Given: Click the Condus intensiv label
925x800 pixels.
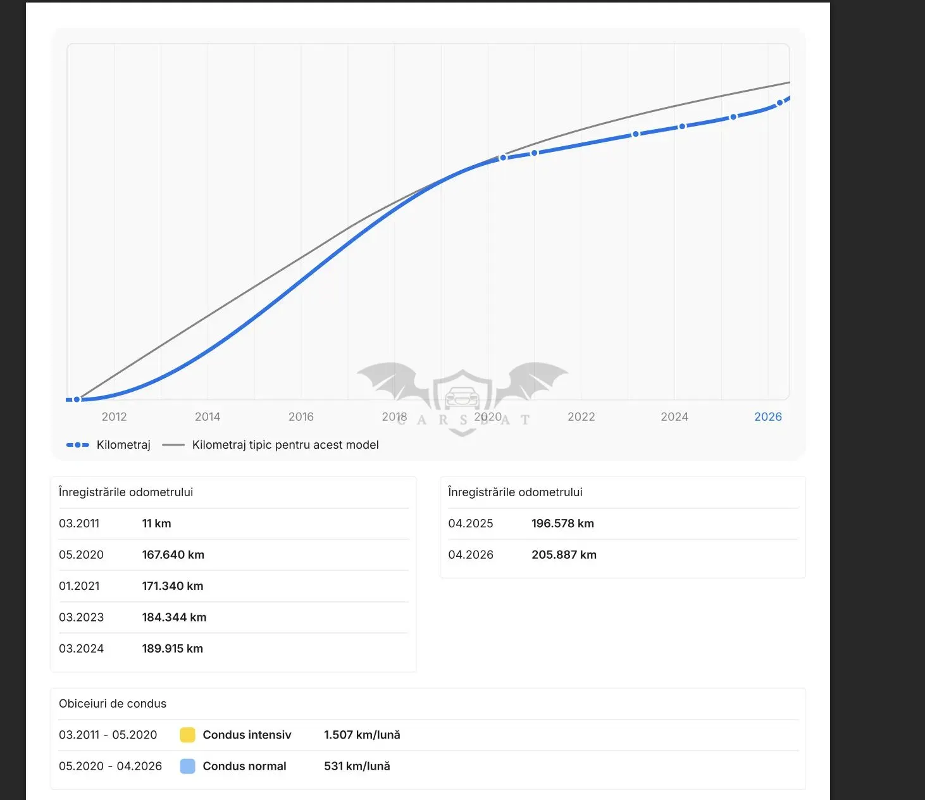Looking at the screenshot, I should (x=247, y=735).
